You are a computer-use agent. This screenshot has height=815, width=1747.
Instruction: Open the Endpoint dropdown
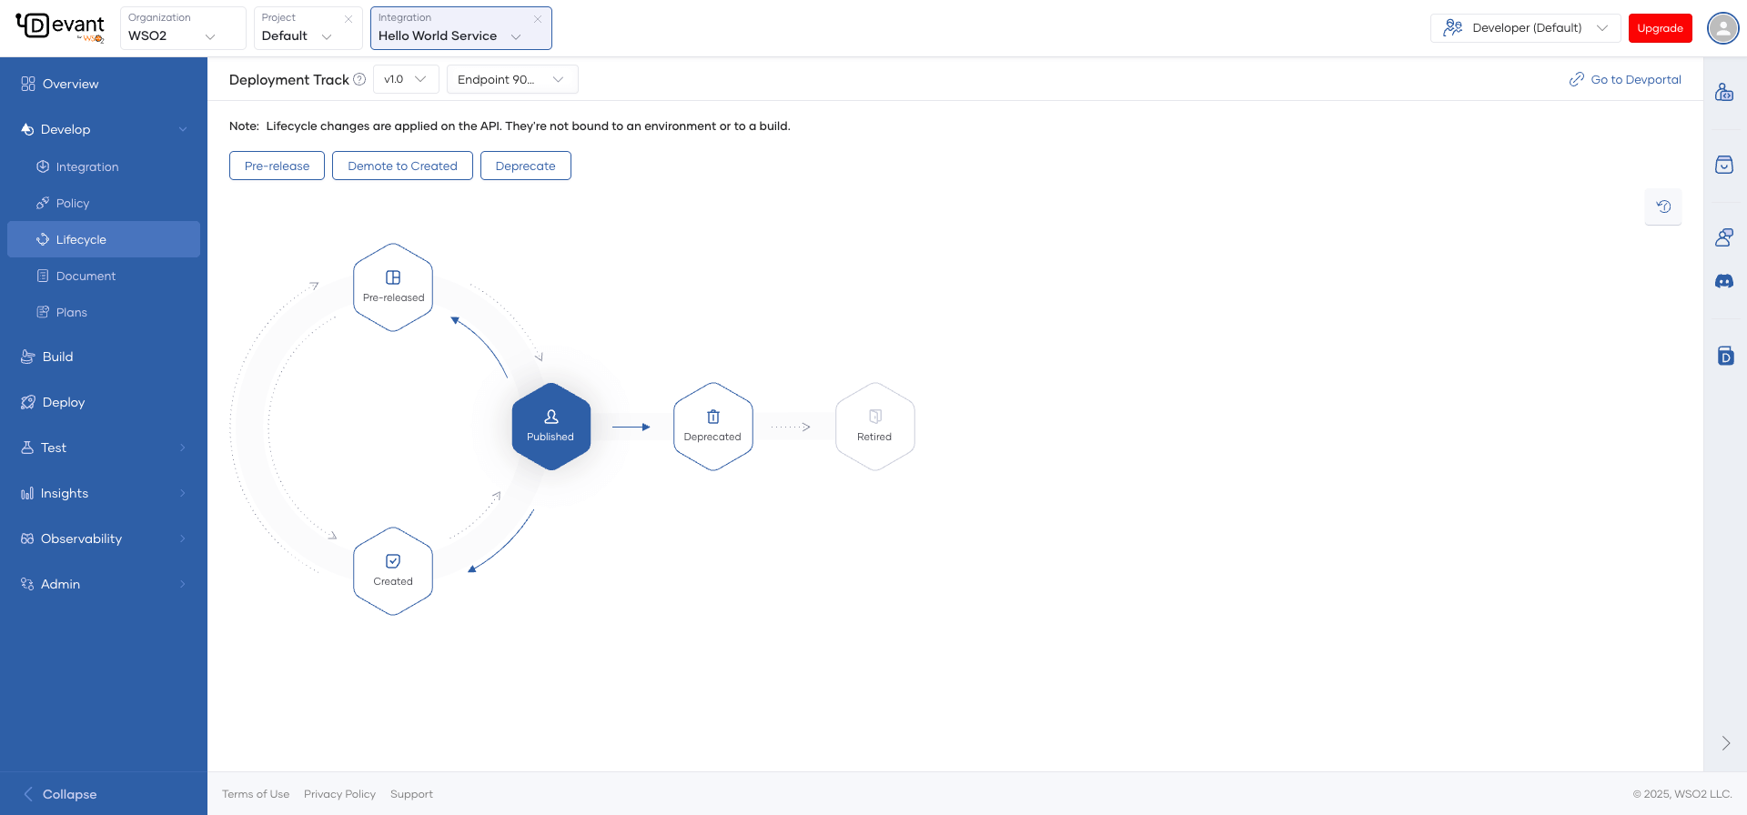511,79
